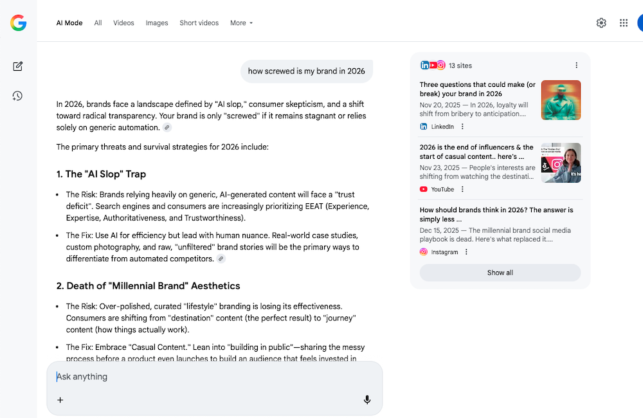
Task: Click the 'LinkedIn' source label
Action: [442, 127]
